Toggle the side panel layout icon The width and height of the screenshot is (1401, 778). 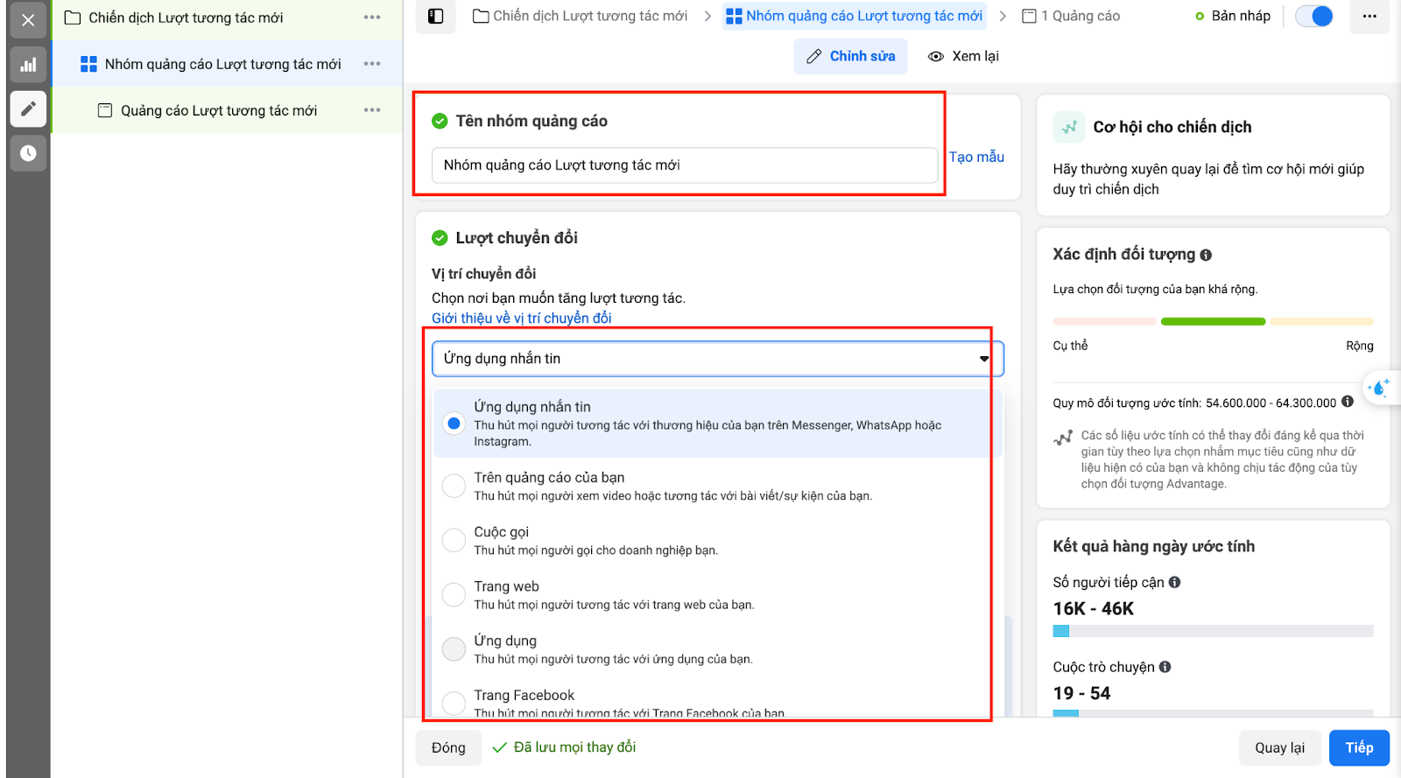435,16
